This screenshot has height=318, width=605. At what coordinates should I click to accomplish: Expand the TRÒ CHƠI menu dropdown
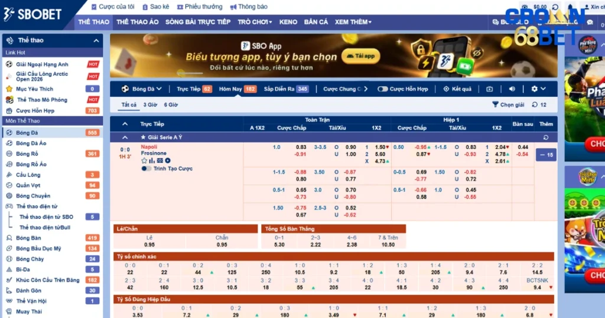(255, 22)
